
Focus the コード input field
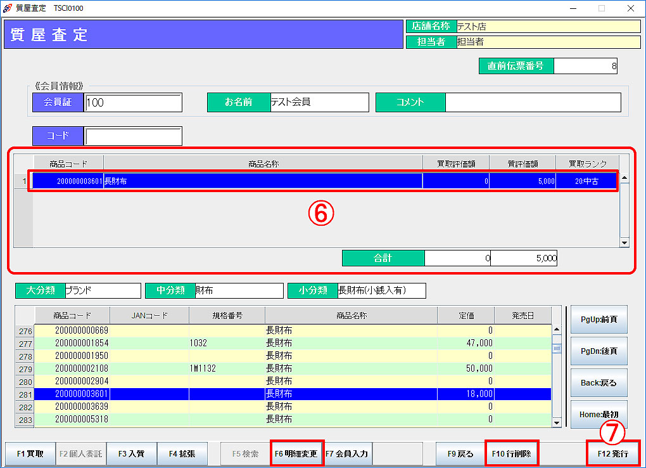point(133,136)
